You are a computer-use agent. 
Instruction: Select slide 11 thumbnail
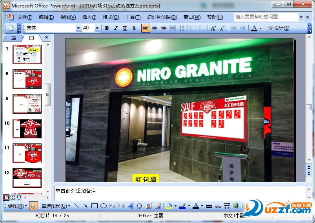[27, 153]
